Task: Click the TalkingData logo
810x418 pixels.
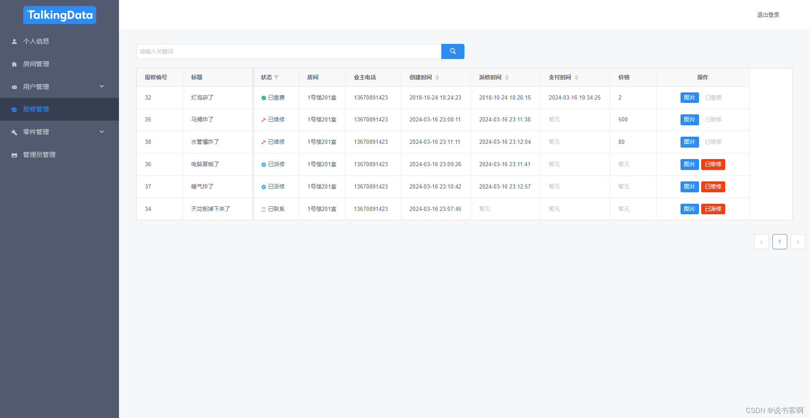Action: coord(59,15)
